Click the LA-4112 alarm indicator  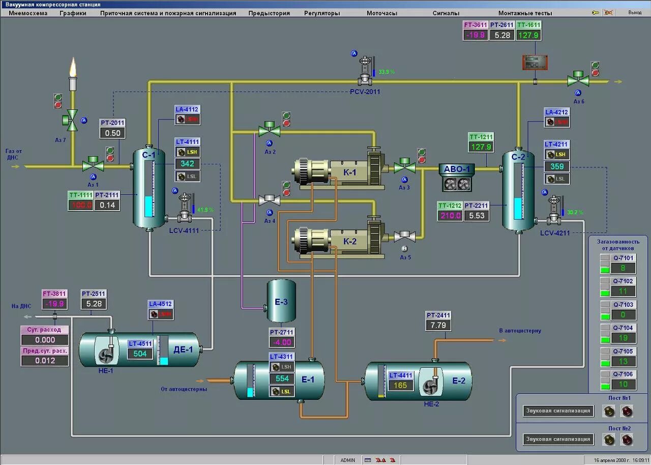coord(188,120)
